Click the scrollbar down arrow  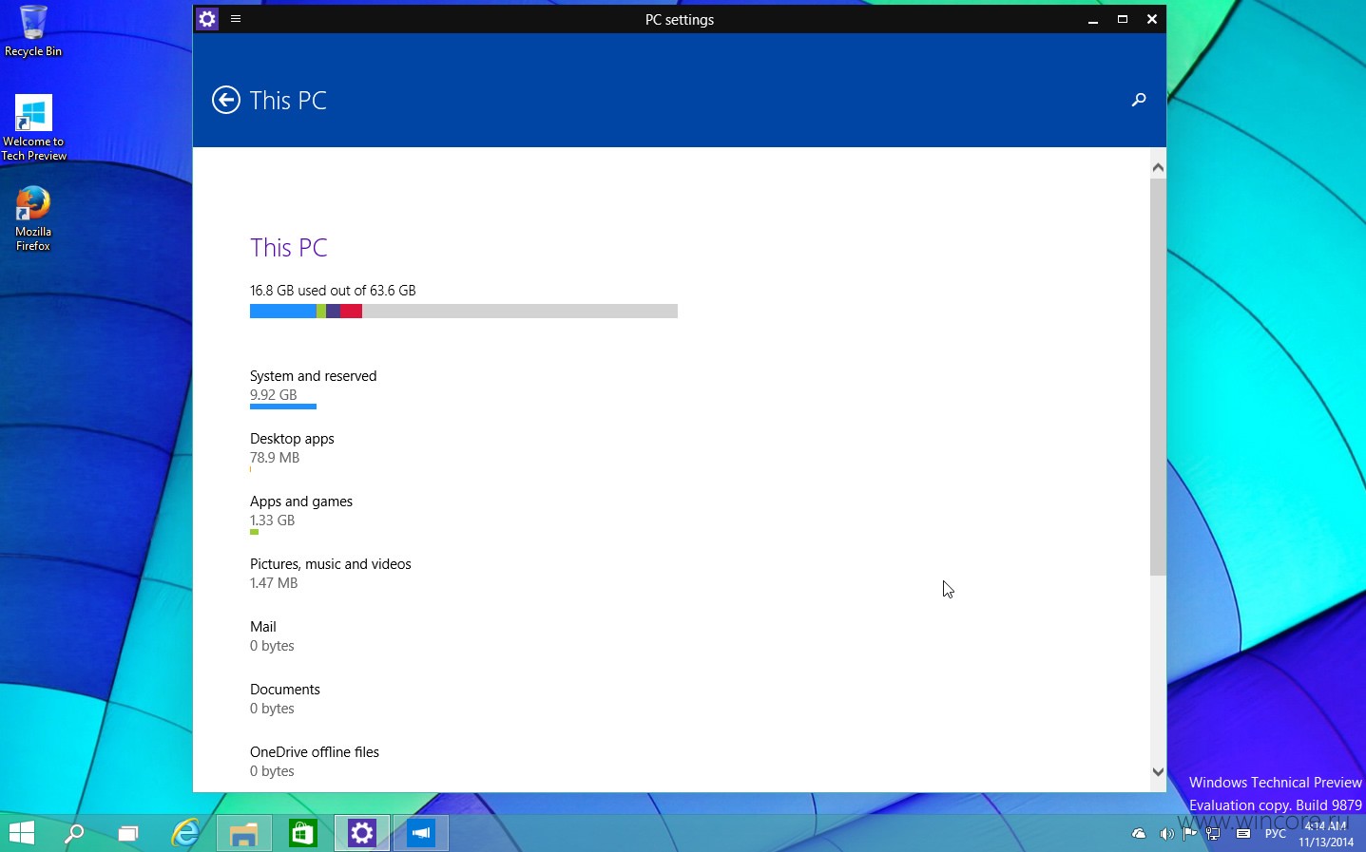tap(1158, 772)
